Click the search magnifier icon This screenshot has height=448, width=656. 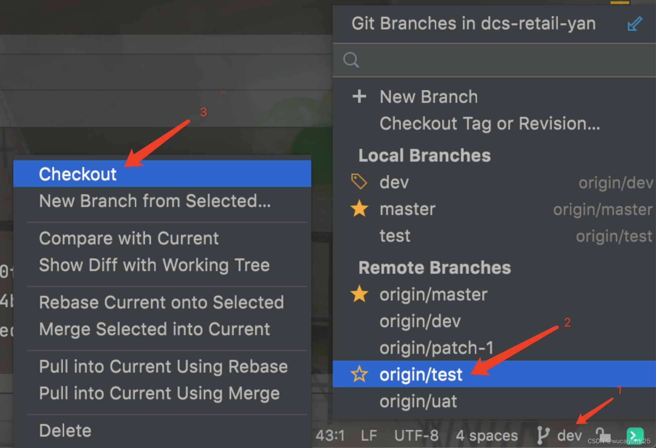[351, 60]
